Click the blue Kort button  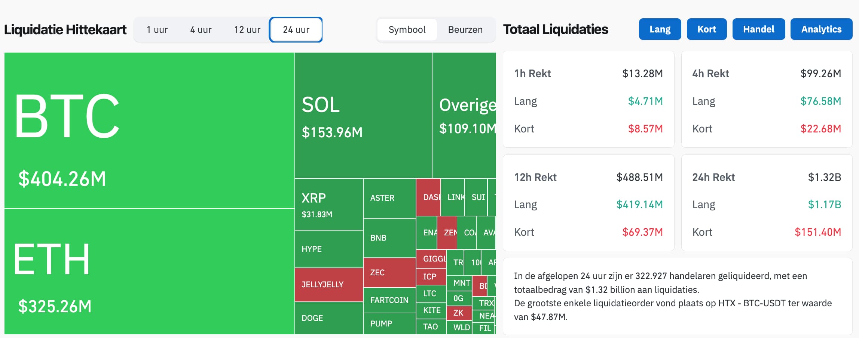coord(706,29)
